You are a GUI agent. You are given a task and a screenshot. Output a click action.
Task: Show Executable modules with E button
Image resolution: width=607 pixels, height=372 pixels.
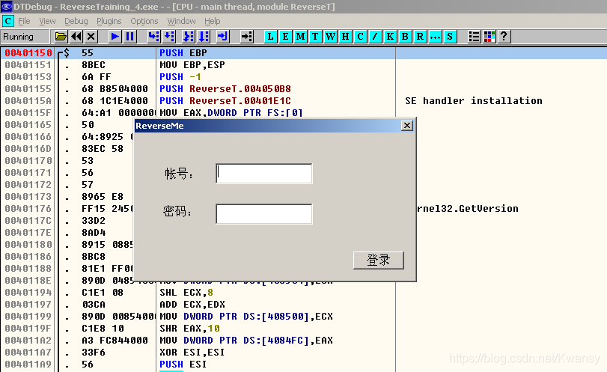285,37
